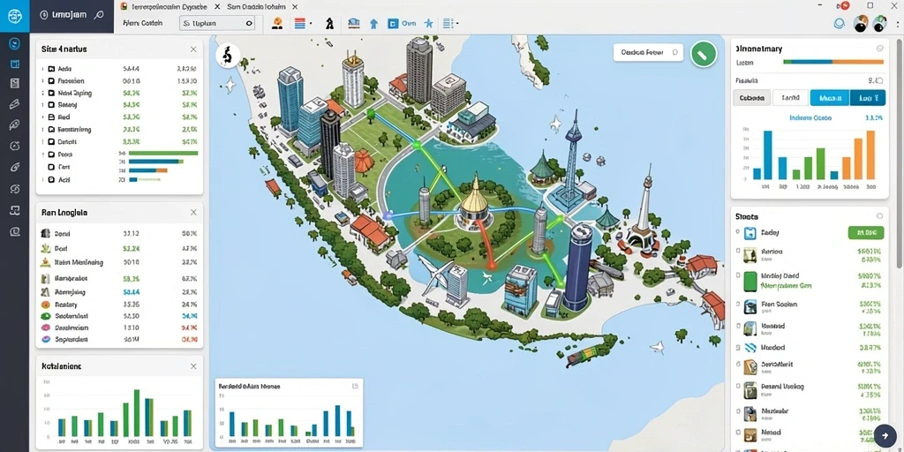Screen dimensions: 904x452
Task: Toggle the checkbox beside the first Stnots list row
Action: pos(738,232)
